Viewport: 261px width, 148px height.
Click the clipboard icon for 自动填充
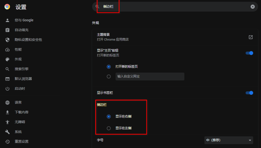pyautogui.click(x=7, y=30)
